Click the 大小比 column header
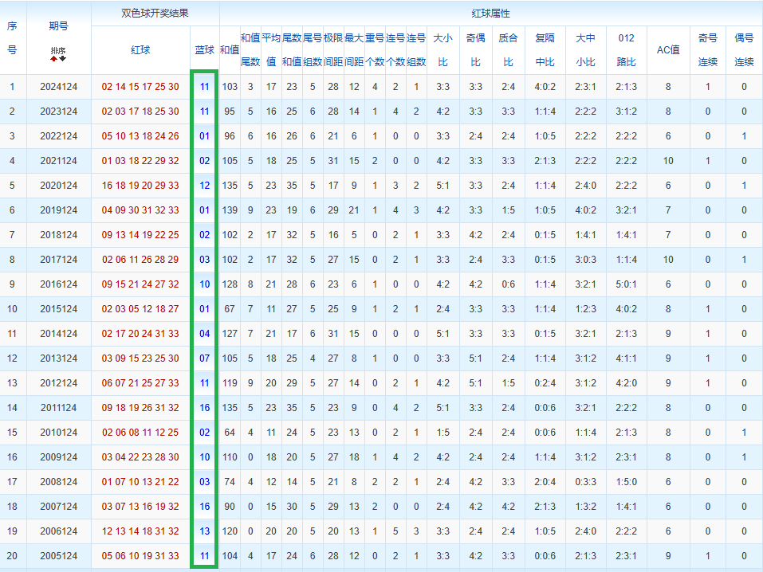 tap(442, 50)
